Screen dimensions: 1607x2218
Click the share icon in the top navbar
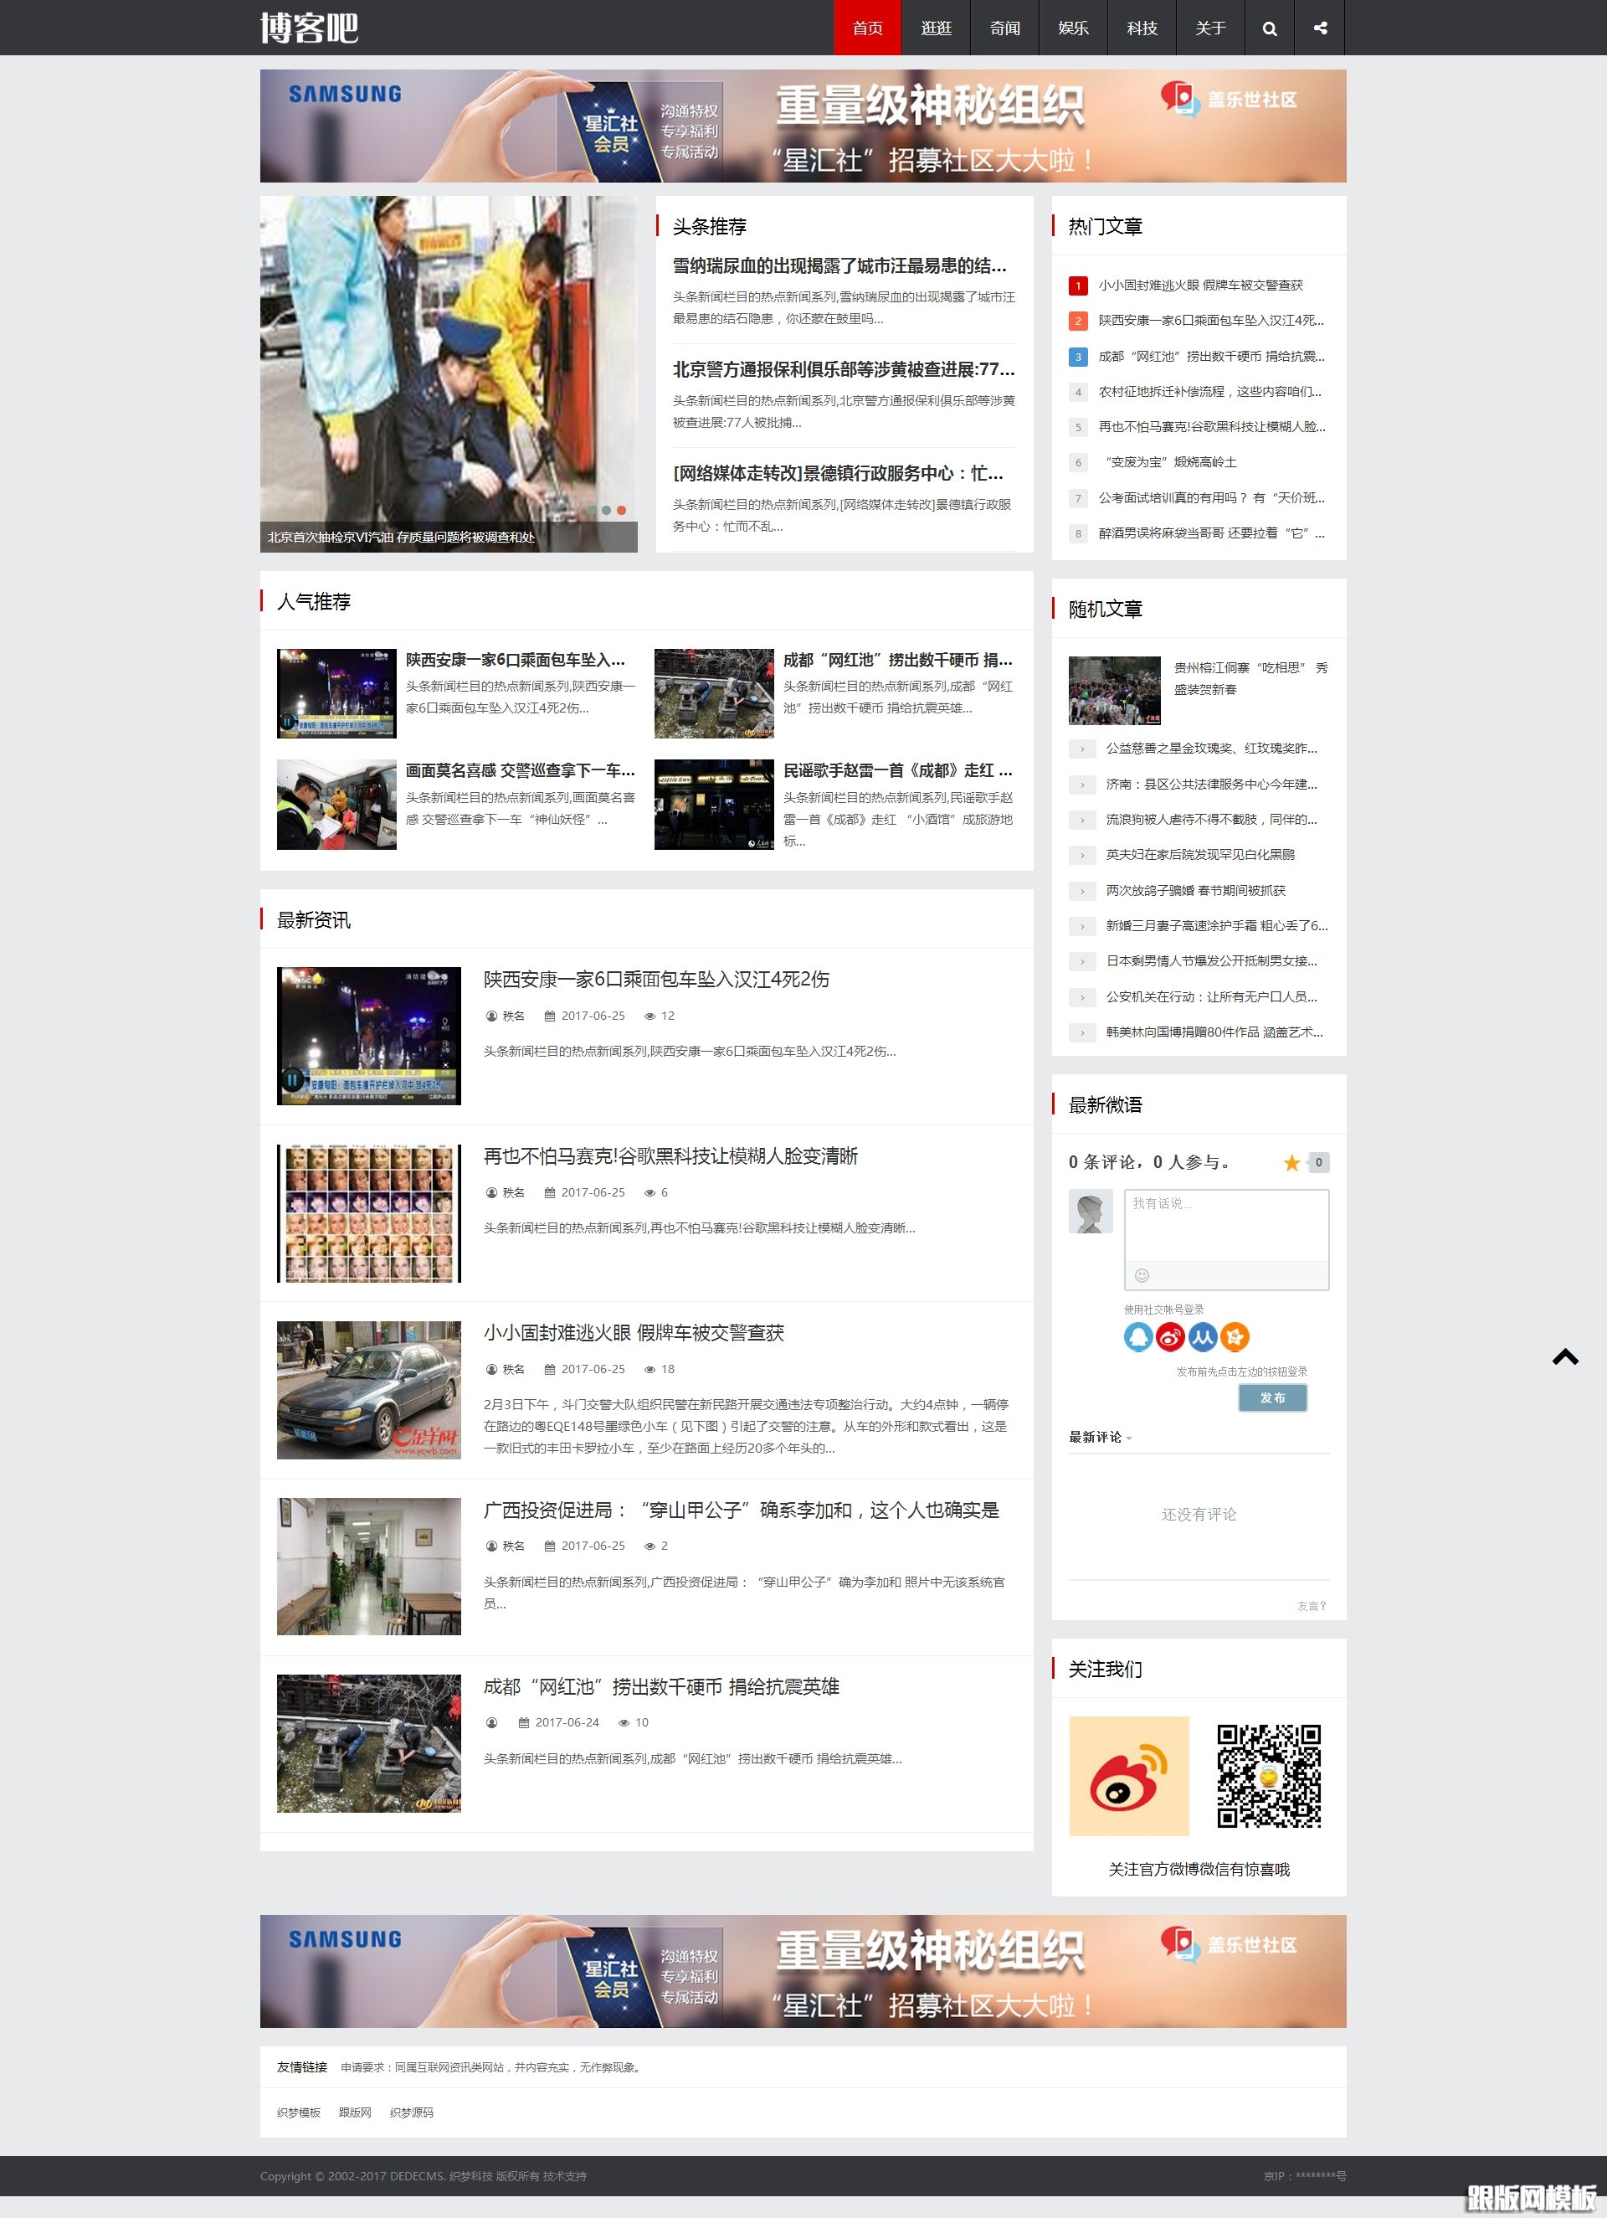pos(1320,28)
